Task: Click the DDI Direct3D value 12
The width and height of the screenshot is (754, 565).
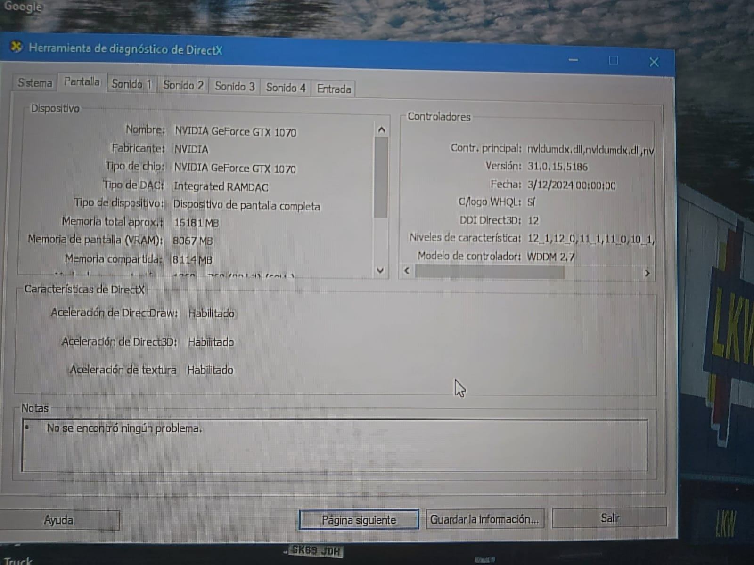Action: [533, 220]
